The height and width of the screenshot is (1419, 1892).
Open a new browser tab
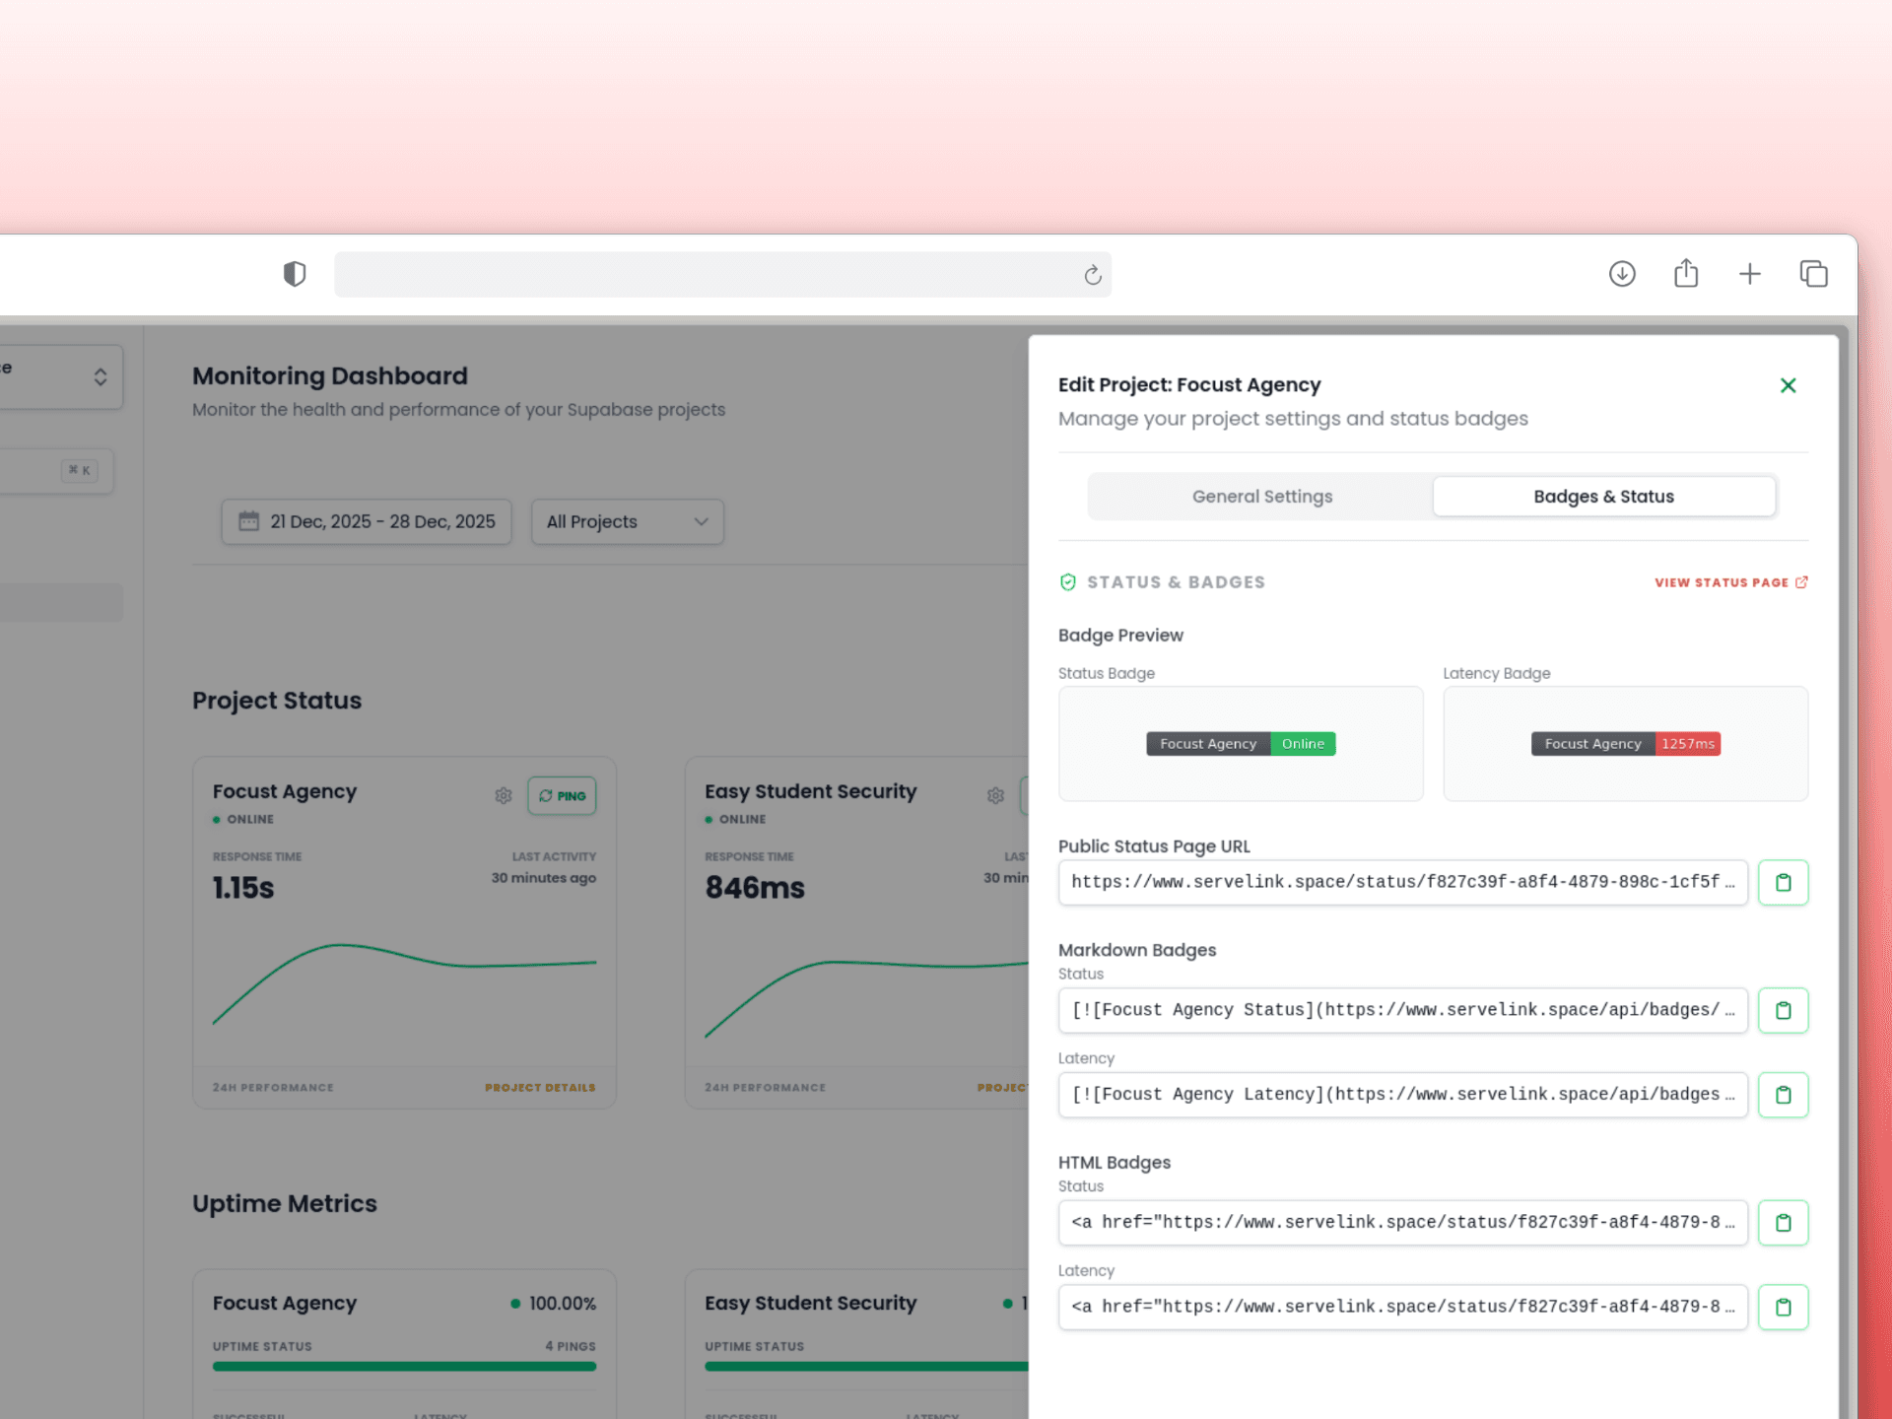point(1749,273)
